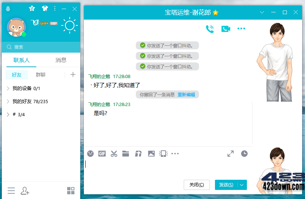This screenshot has width=305, height=199.
Task: Click the add friend icon
Action: [25, 191]
